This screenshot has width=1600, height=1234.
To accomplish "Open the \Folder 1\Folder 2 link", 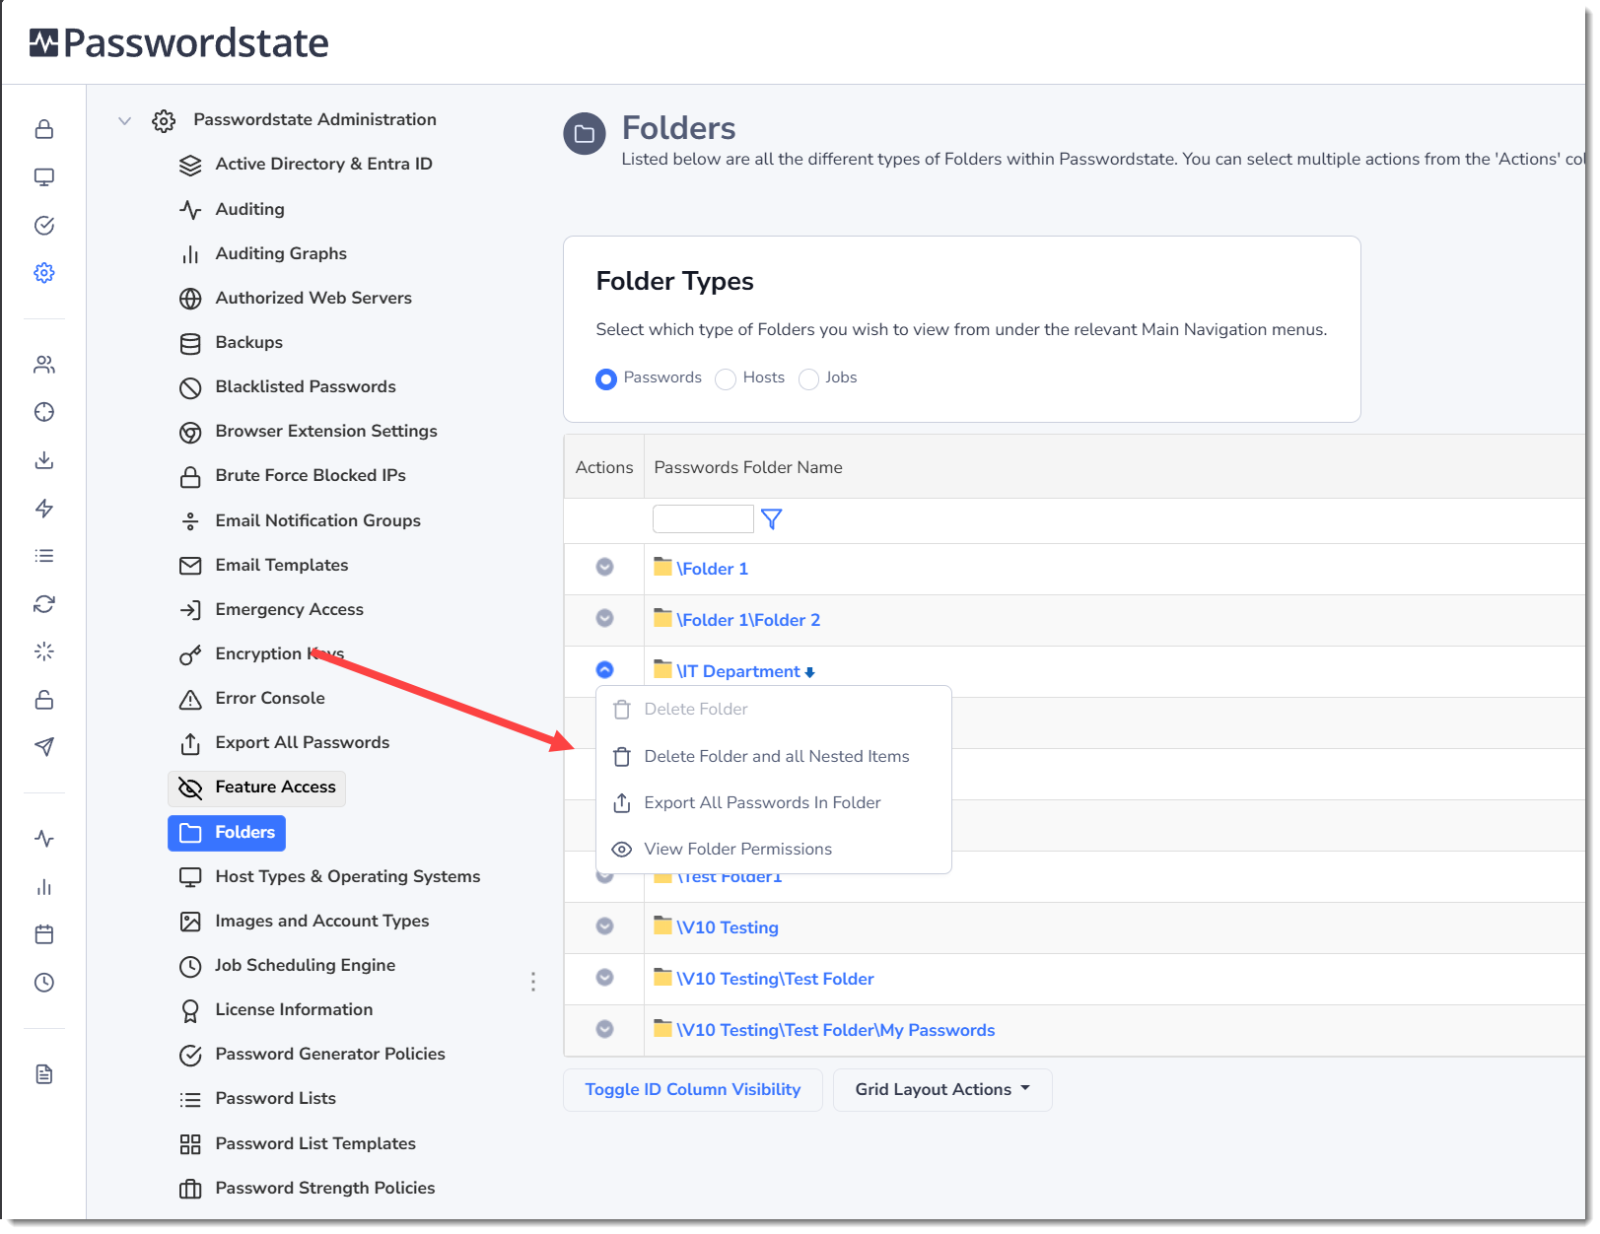I will click(748, 620).
